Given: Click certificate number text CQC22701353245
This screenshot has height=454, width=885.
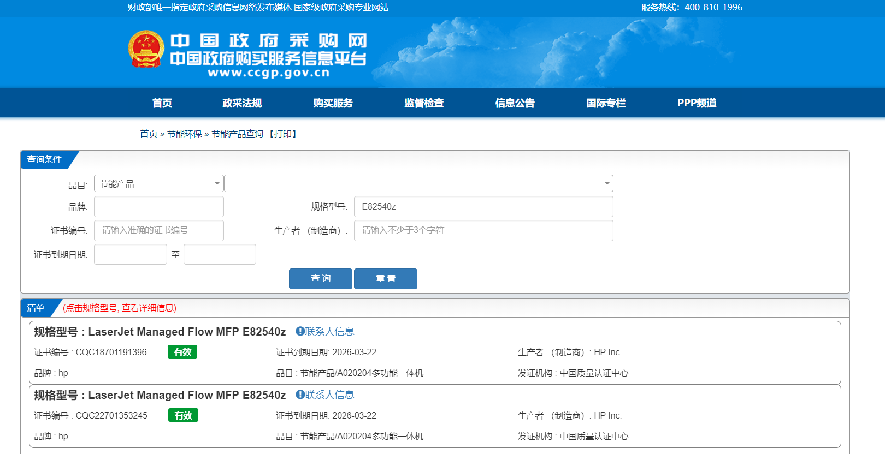Looking at the screenshot, I should [x=111, y=415].
